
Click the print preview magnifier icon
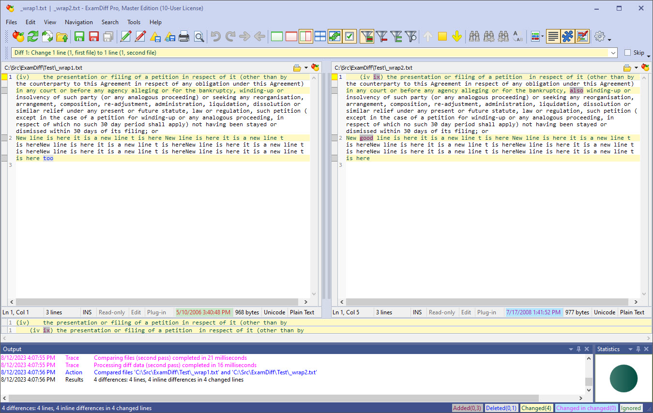(199, 36)
